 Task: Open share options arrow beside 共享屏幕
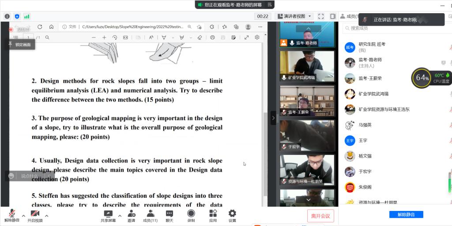(x=120, y=216)
